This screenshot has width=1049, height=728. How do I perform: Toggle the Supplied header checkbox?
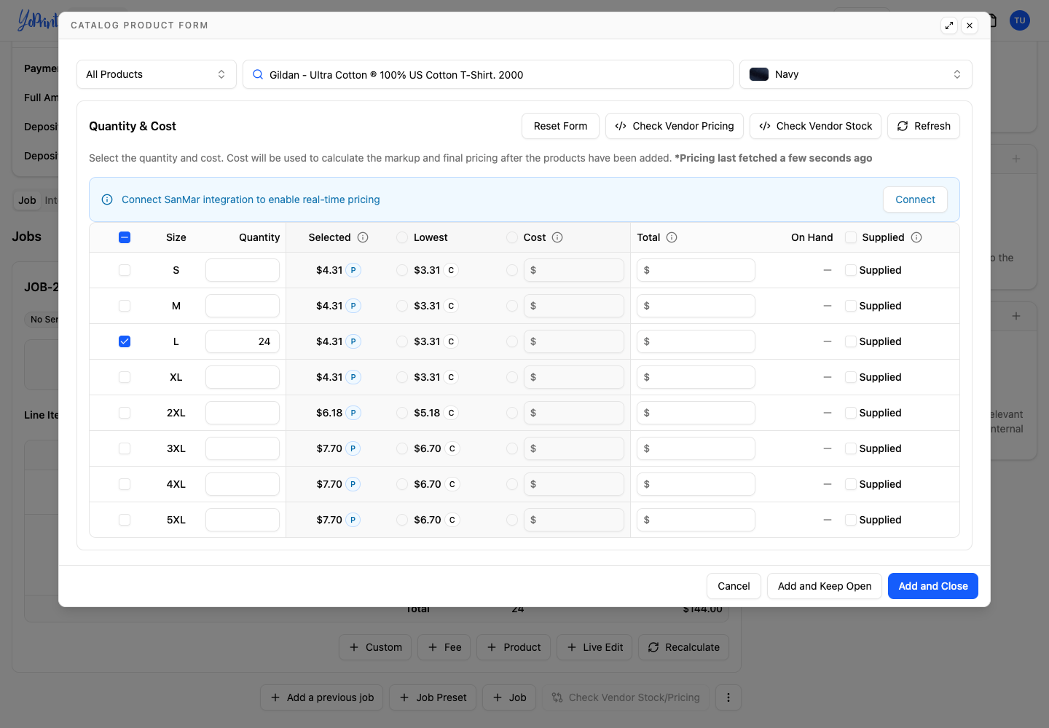(851, 237)
